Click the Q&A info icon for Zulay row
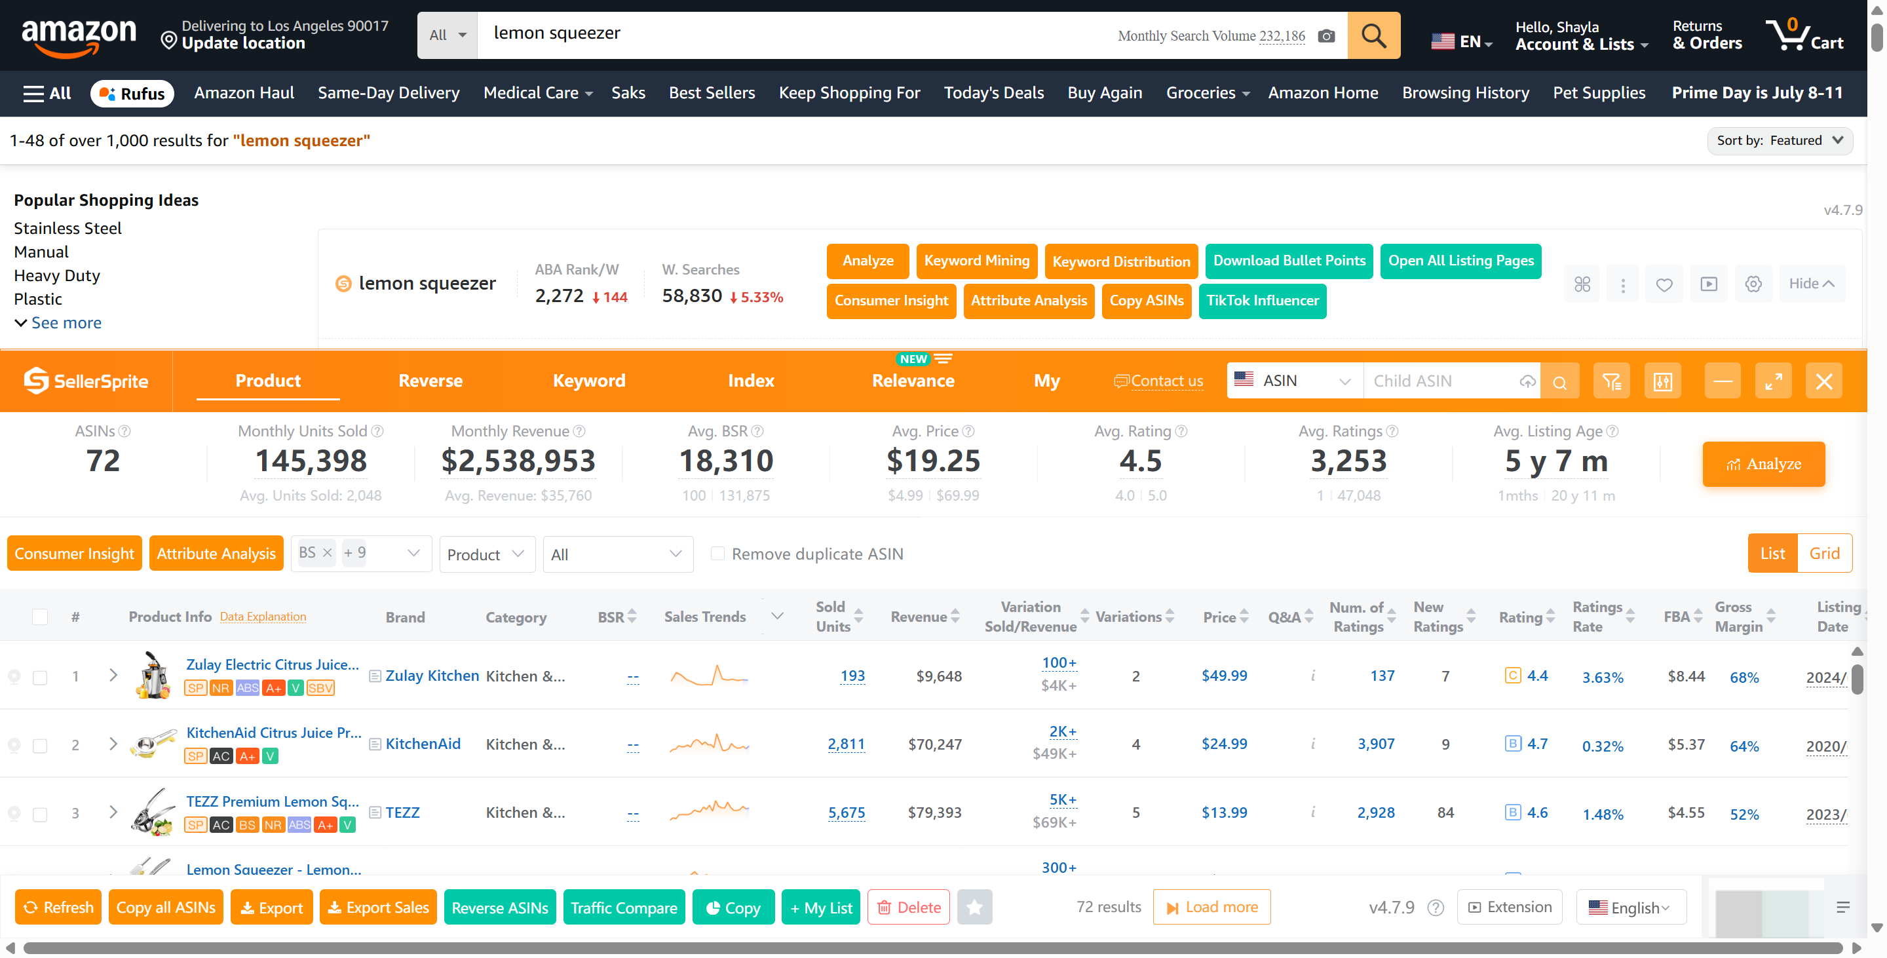1887x958 pixels. [1312, 676]
